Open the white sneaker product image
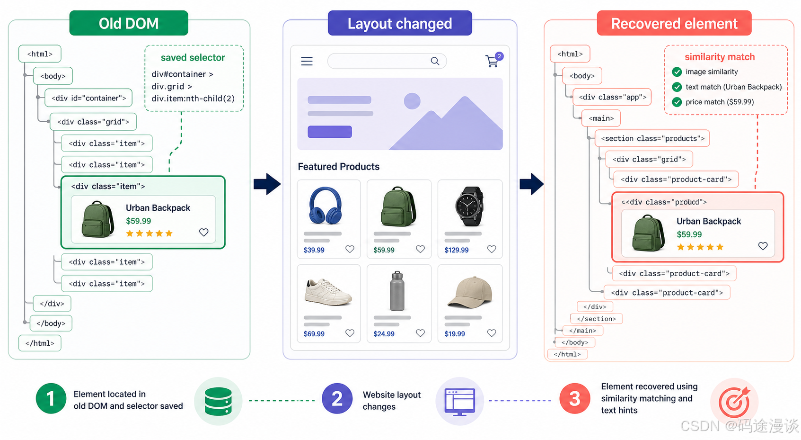 tap(328, 292)
